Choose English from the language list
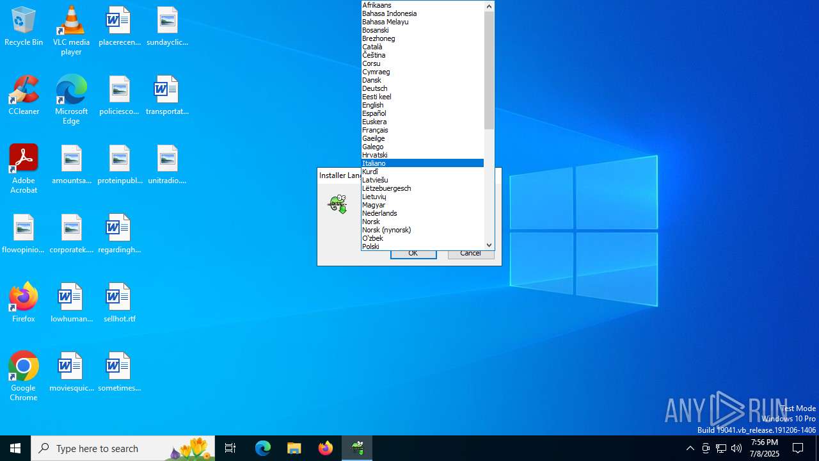819x461 pixels. [422, 105]
